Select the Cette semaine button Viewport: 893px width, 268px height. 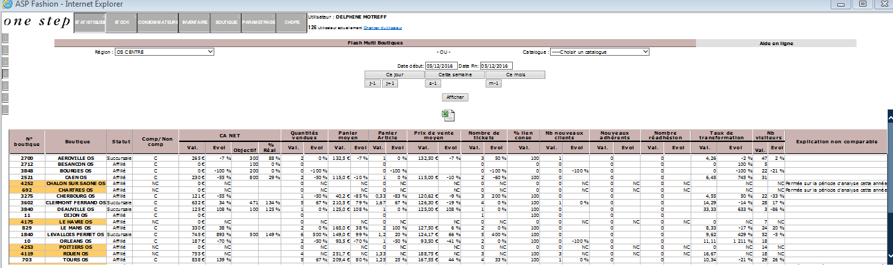(x=455, y=75)
